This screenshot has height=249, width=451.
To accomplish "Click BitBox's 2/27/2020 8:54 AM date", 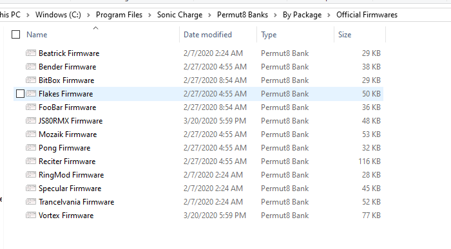I will [215, 80].
